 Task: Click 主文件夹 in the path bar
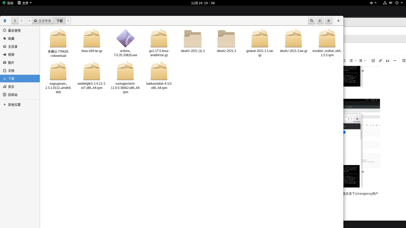tap(43, 21)
